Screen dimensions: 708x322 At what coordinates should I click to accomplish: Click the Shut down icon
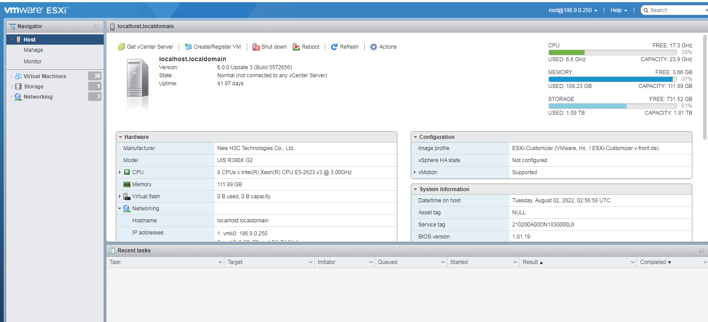(256, 47)
